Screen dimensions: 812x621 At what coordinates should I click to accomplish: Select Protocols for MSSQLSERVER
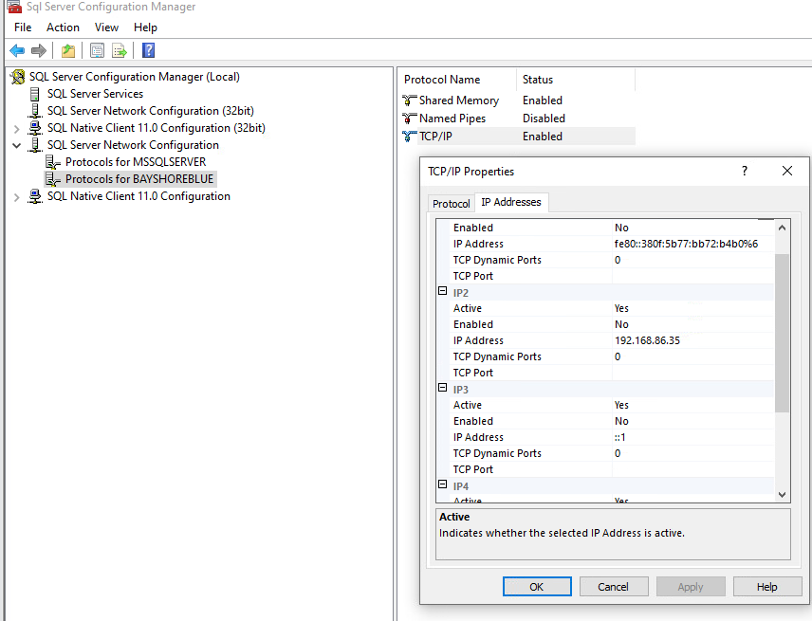136,162
